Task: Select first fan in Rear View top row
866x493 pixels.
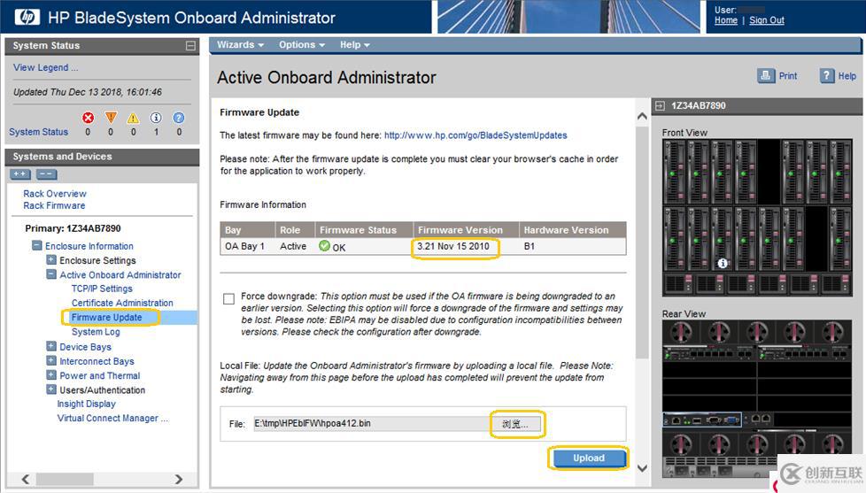Action: [x=681, y=332]
